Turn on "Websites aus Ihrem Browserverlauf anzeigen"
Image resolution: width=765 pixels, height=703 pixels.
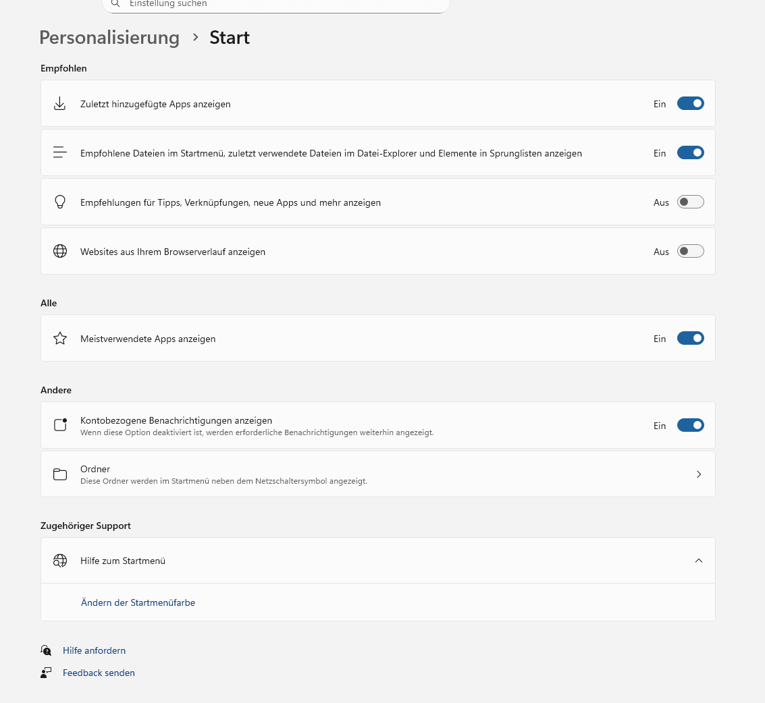tap(690, 252)
